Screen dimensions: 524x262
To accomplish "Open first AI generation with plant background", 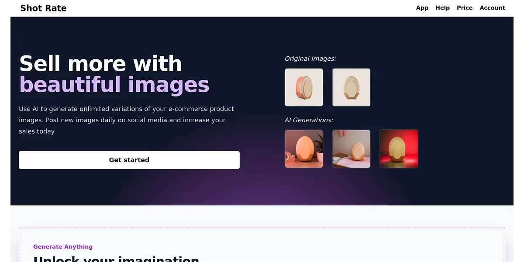I will tap(304, 149).
